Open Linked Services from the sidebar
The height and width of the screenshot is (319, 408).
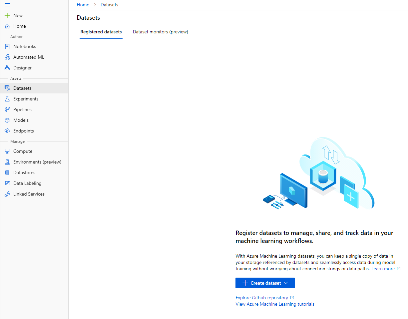(29, 194)
